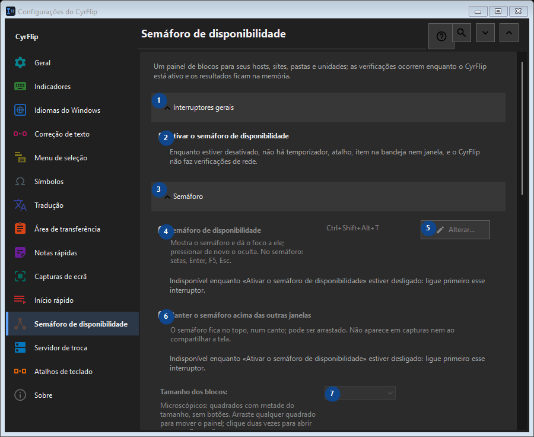The width and height of the screenshot is (534, 437).
Task: Click the Idiomas do Windows globe icon
Action: pos(20,110)
